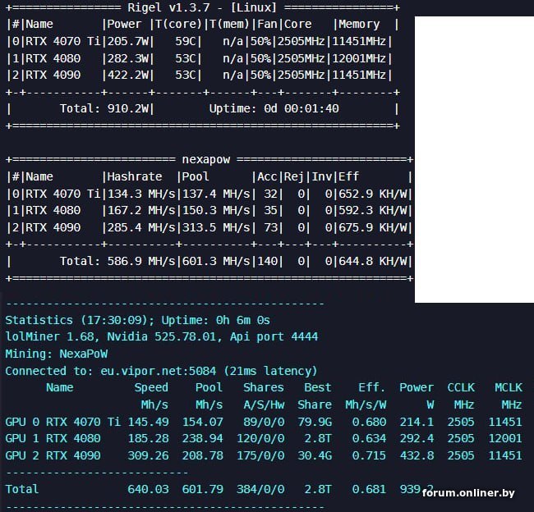Select the "601.79" total pool speed

pos(203,489)
